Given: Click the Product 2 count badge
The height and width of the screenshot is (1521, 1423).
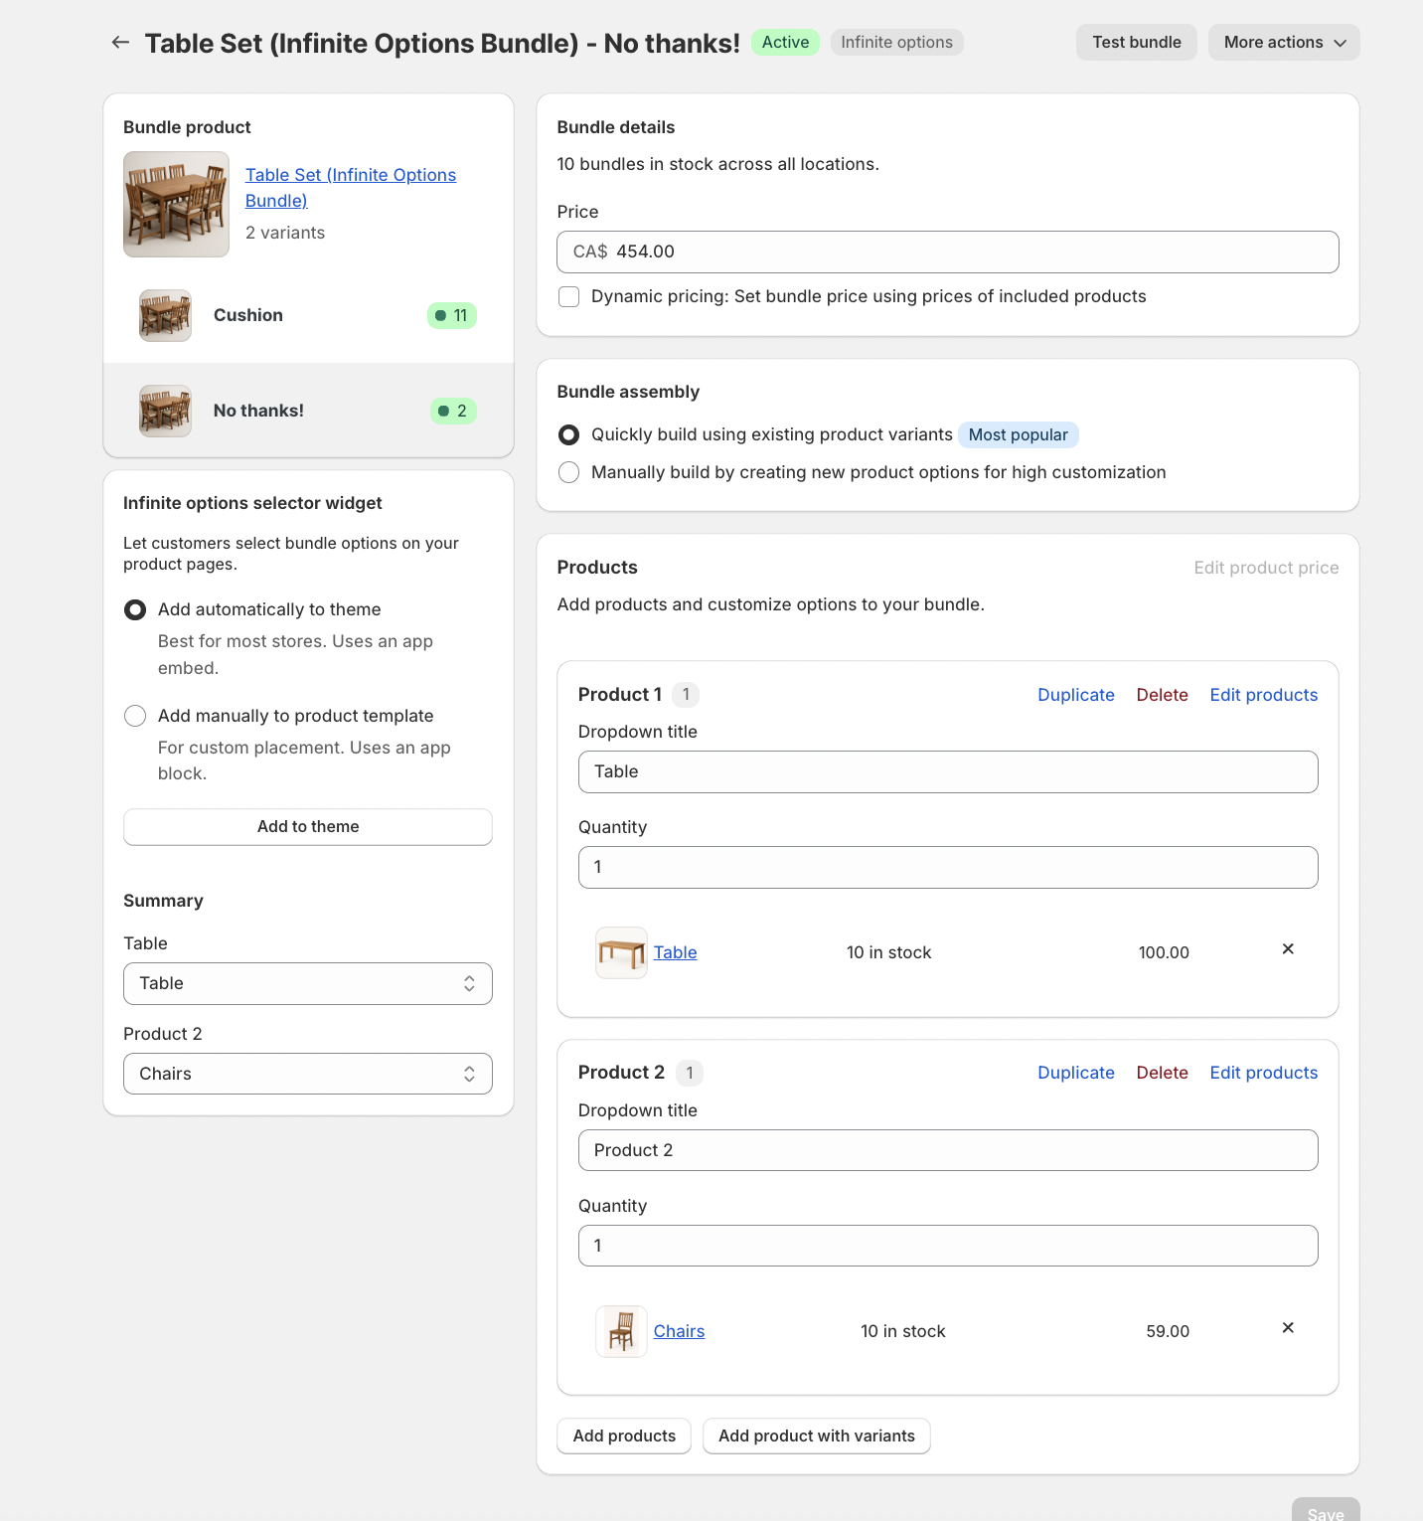Looking at the screenshot, I should coord(690,1073).
